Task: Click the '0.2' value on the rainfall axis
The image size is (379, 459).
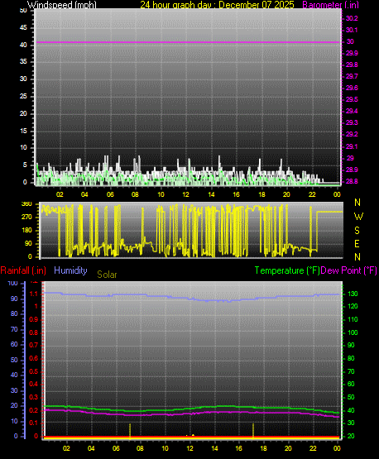Action: [x=34, y=410]
